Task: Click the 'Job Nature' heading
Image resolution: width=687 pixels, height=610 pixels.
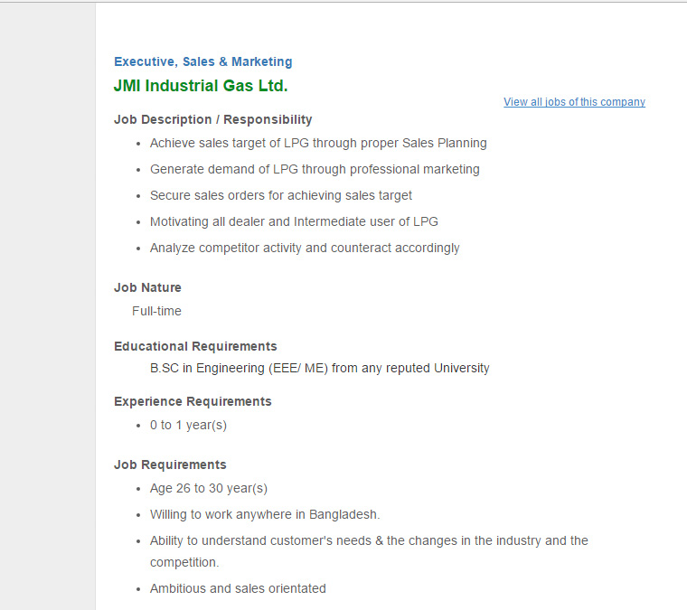Action: [147, 287]
